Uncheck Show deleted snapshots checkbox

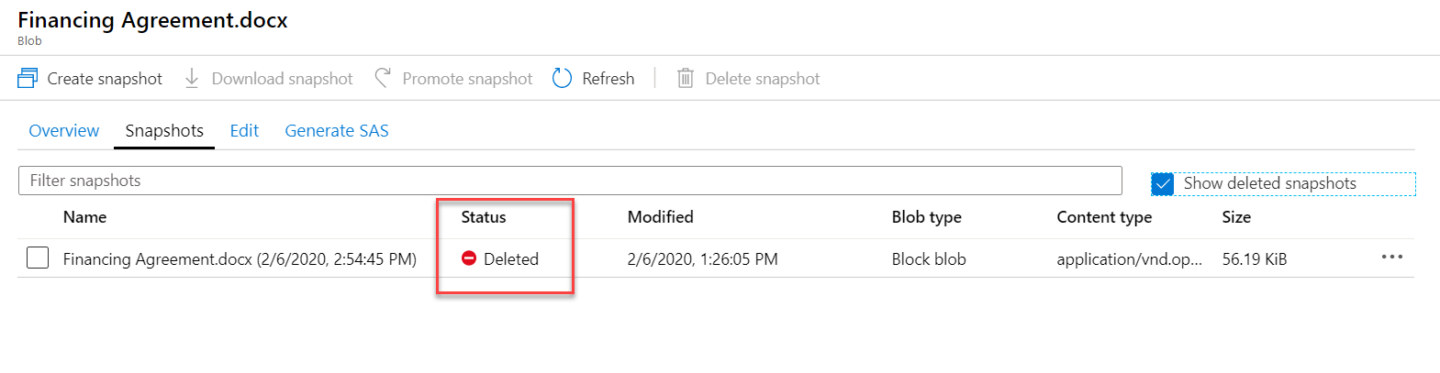click(1163, 184)
